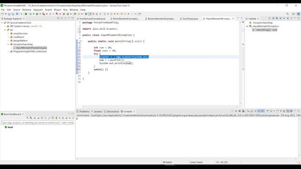Switch to SumDigits.java editor tab
Image resolution: width=301 pixels, height=169 pixels.
189,19
